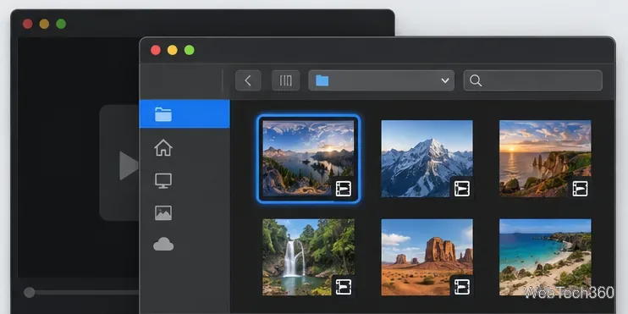
Task: Minimize the file browser with the yellow button
Action: [173, 50]
